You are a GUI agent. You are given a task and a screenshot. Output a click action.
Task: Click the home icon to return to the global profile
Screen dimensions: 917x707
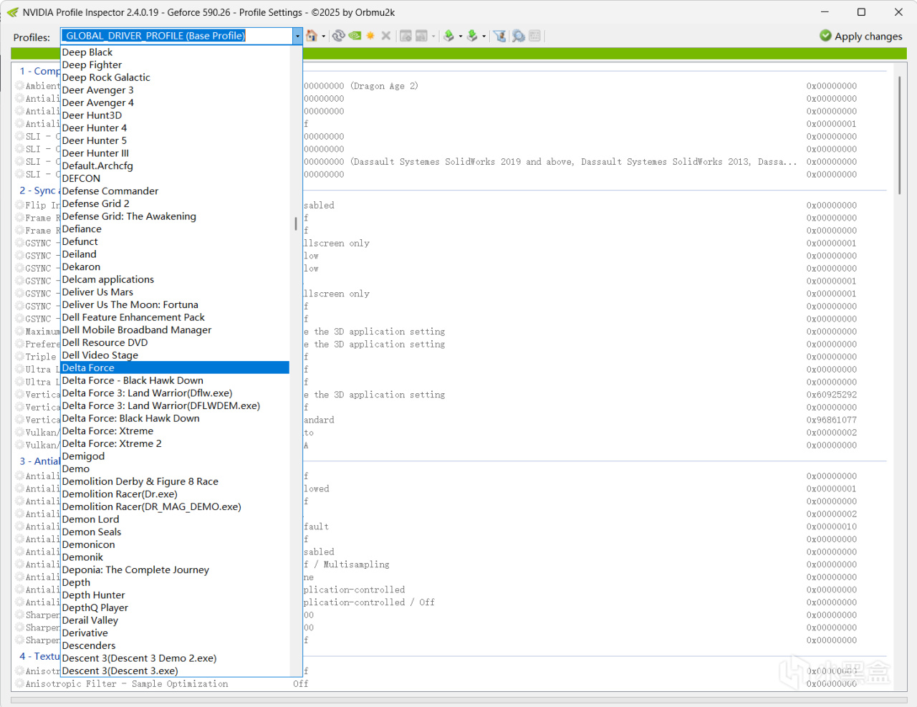(311, 36)
